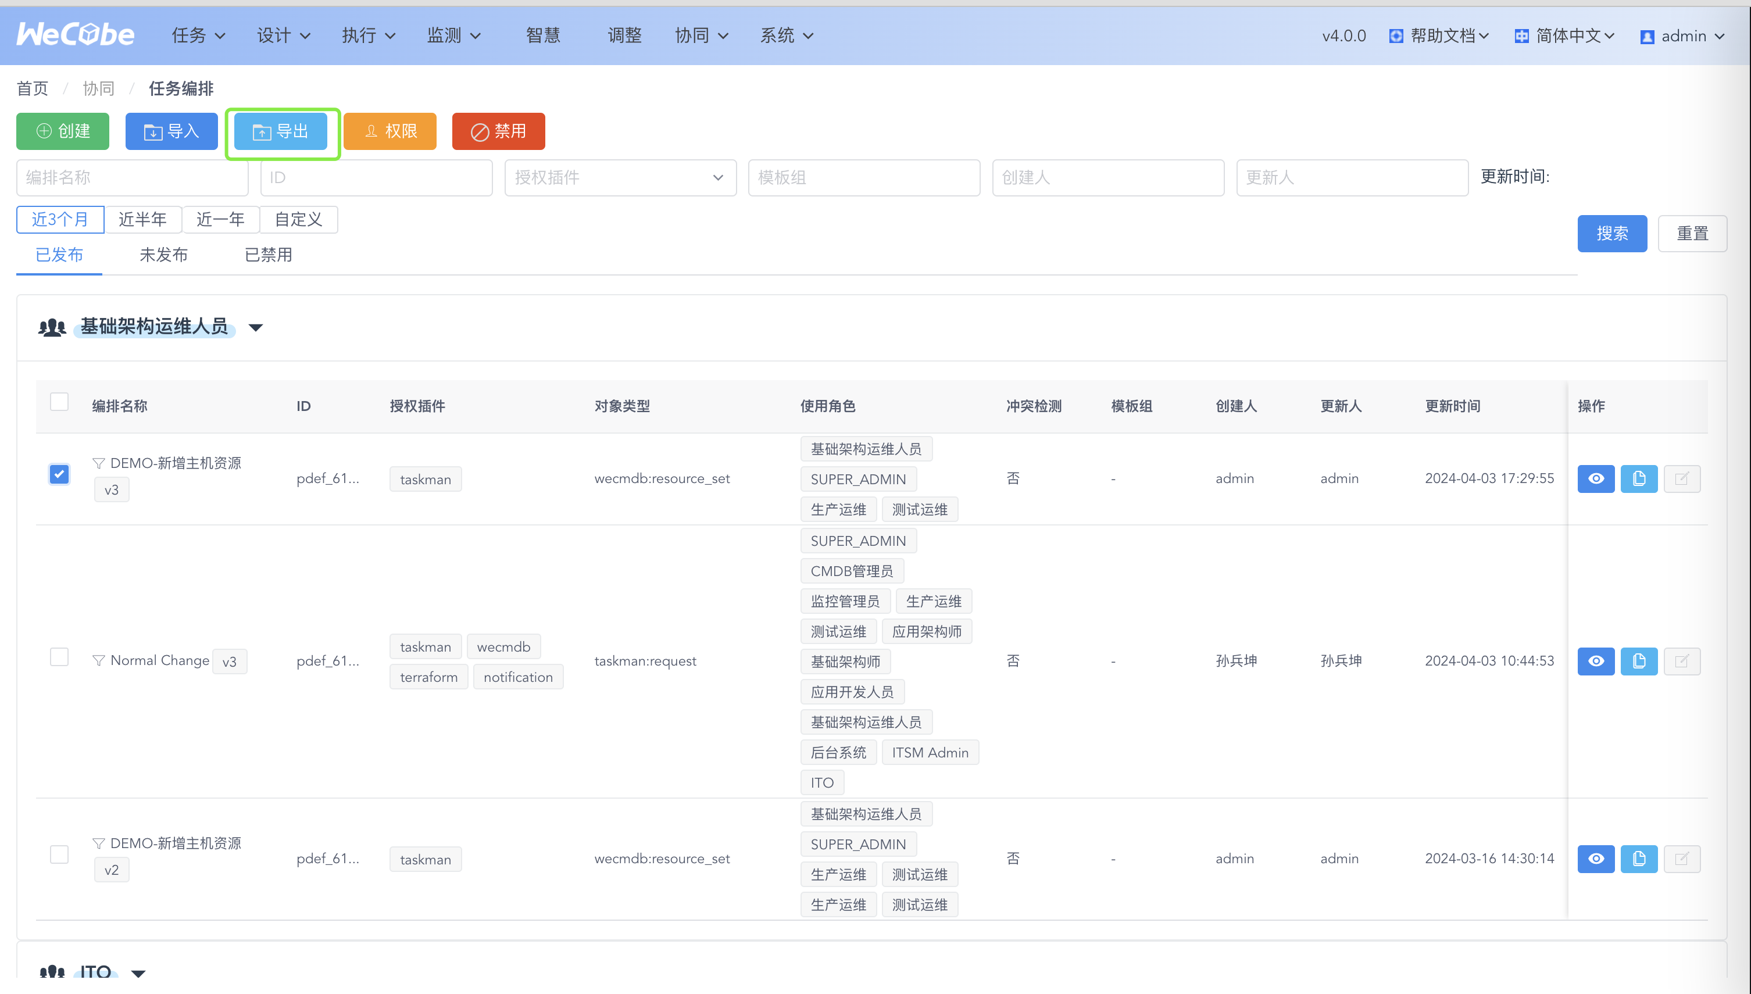Focus the ID search field
Screen dimensions: 1751x994
376,177
